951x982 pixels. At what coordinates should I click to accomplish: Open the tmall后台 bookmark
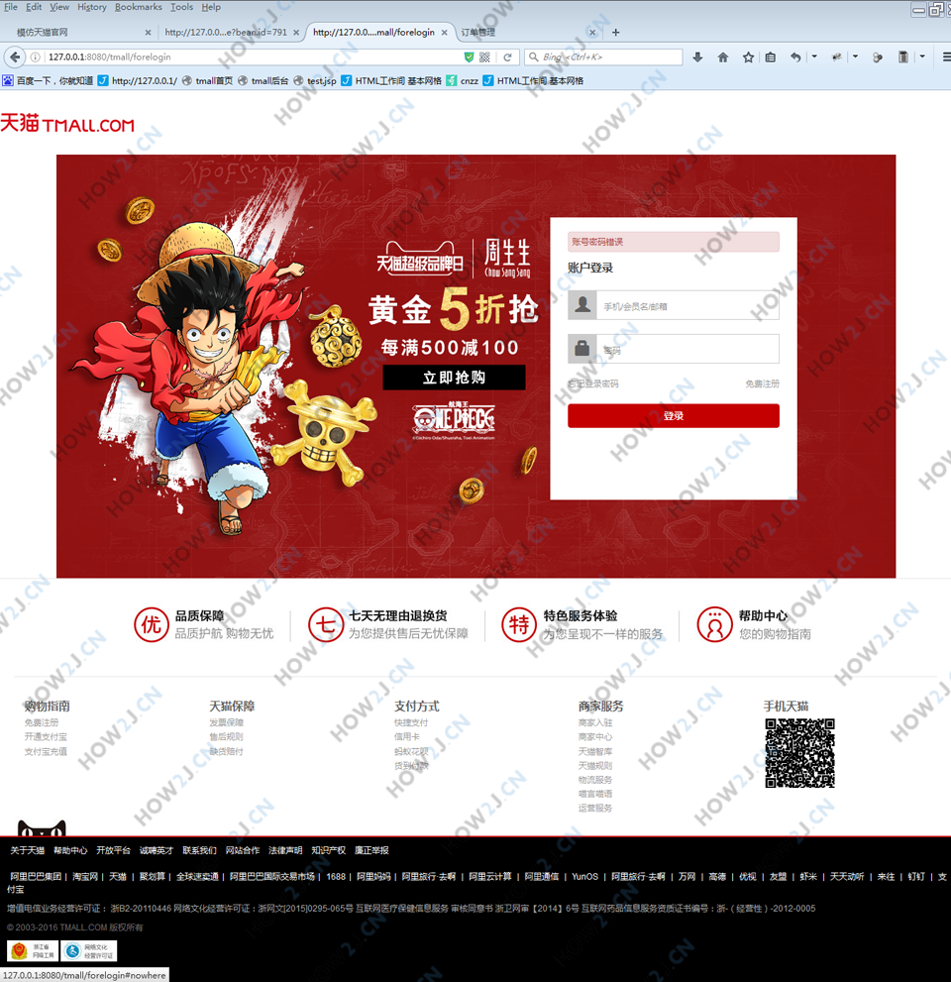click(263, 81)
